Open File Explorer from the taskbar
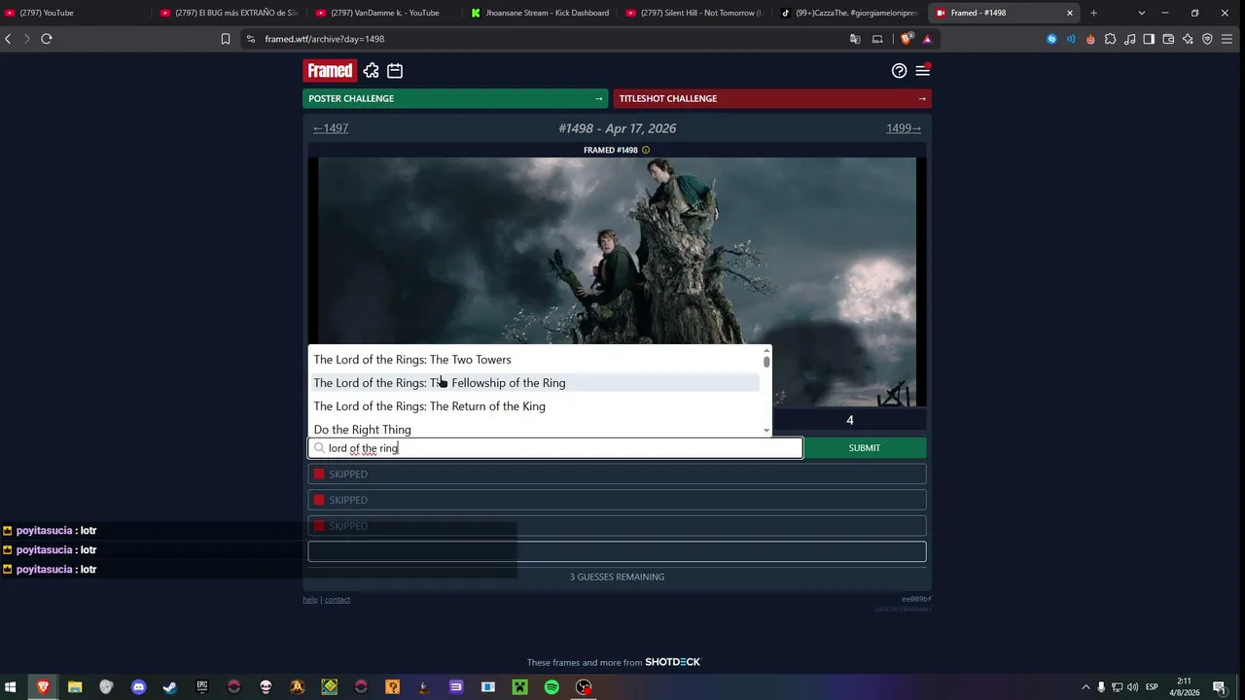The image size is (1245, 700). tap(75, 687)
